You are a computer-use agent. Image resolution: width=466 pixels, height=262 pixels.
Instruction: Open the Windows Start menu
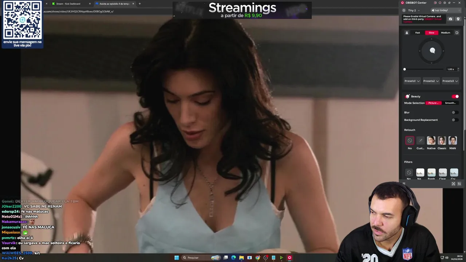[177, 258]
